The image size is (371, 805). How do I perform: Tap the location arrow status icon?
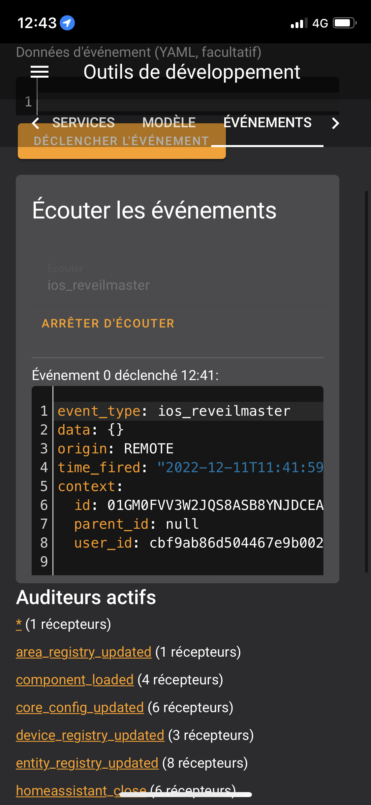[67, 23]
